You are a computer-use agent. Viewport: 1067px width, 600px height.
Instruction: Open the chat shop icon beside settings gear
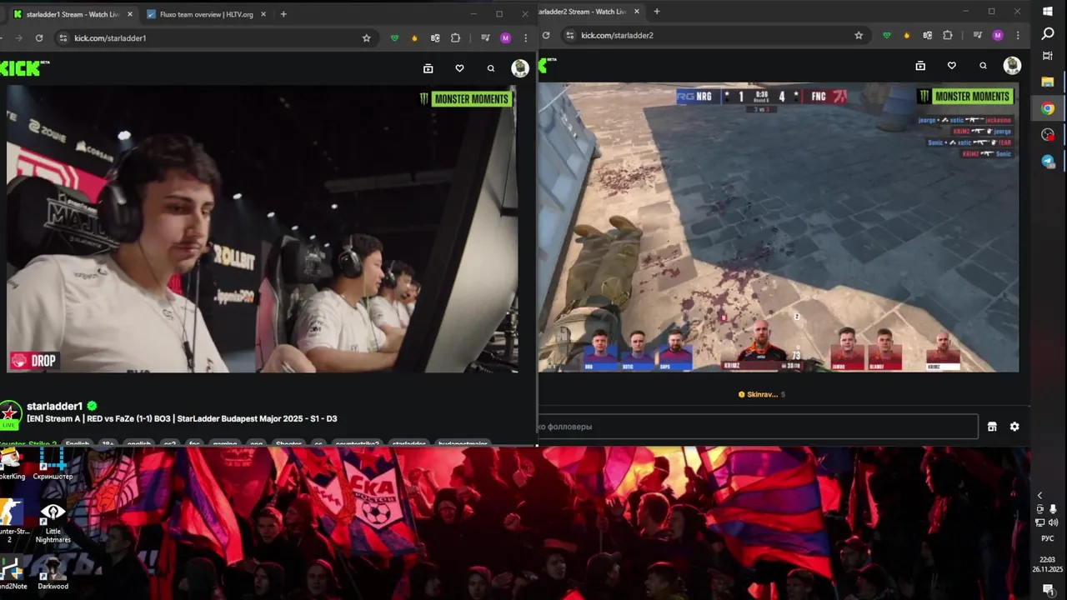tap(992, 427)
